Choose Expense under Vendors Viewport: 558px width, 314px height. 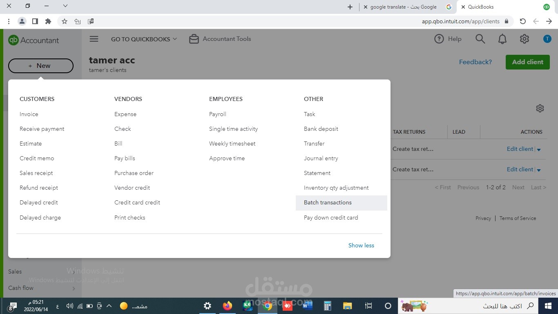pos(125,114)
